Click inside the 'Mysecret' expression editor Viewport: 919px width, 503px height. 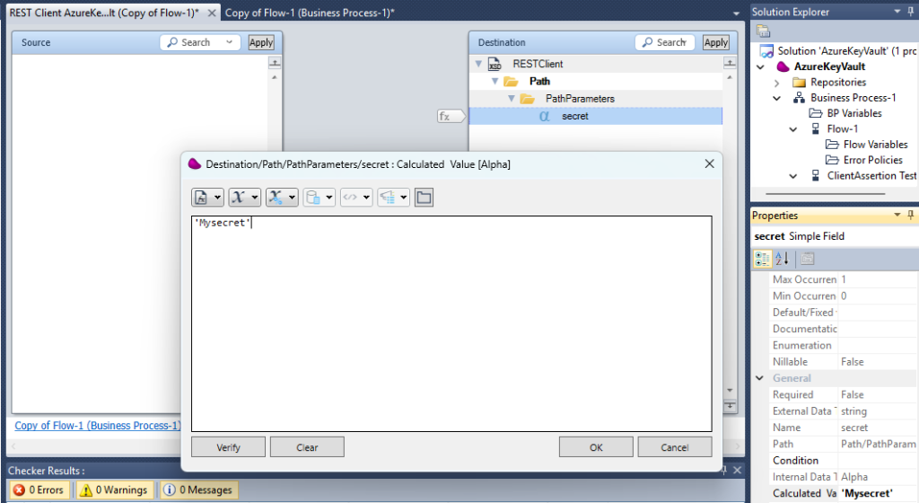(451, 323)
